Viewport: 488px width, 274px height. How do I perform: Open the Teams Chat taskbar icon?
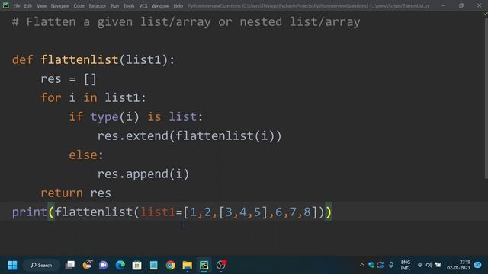pos(104,265)
